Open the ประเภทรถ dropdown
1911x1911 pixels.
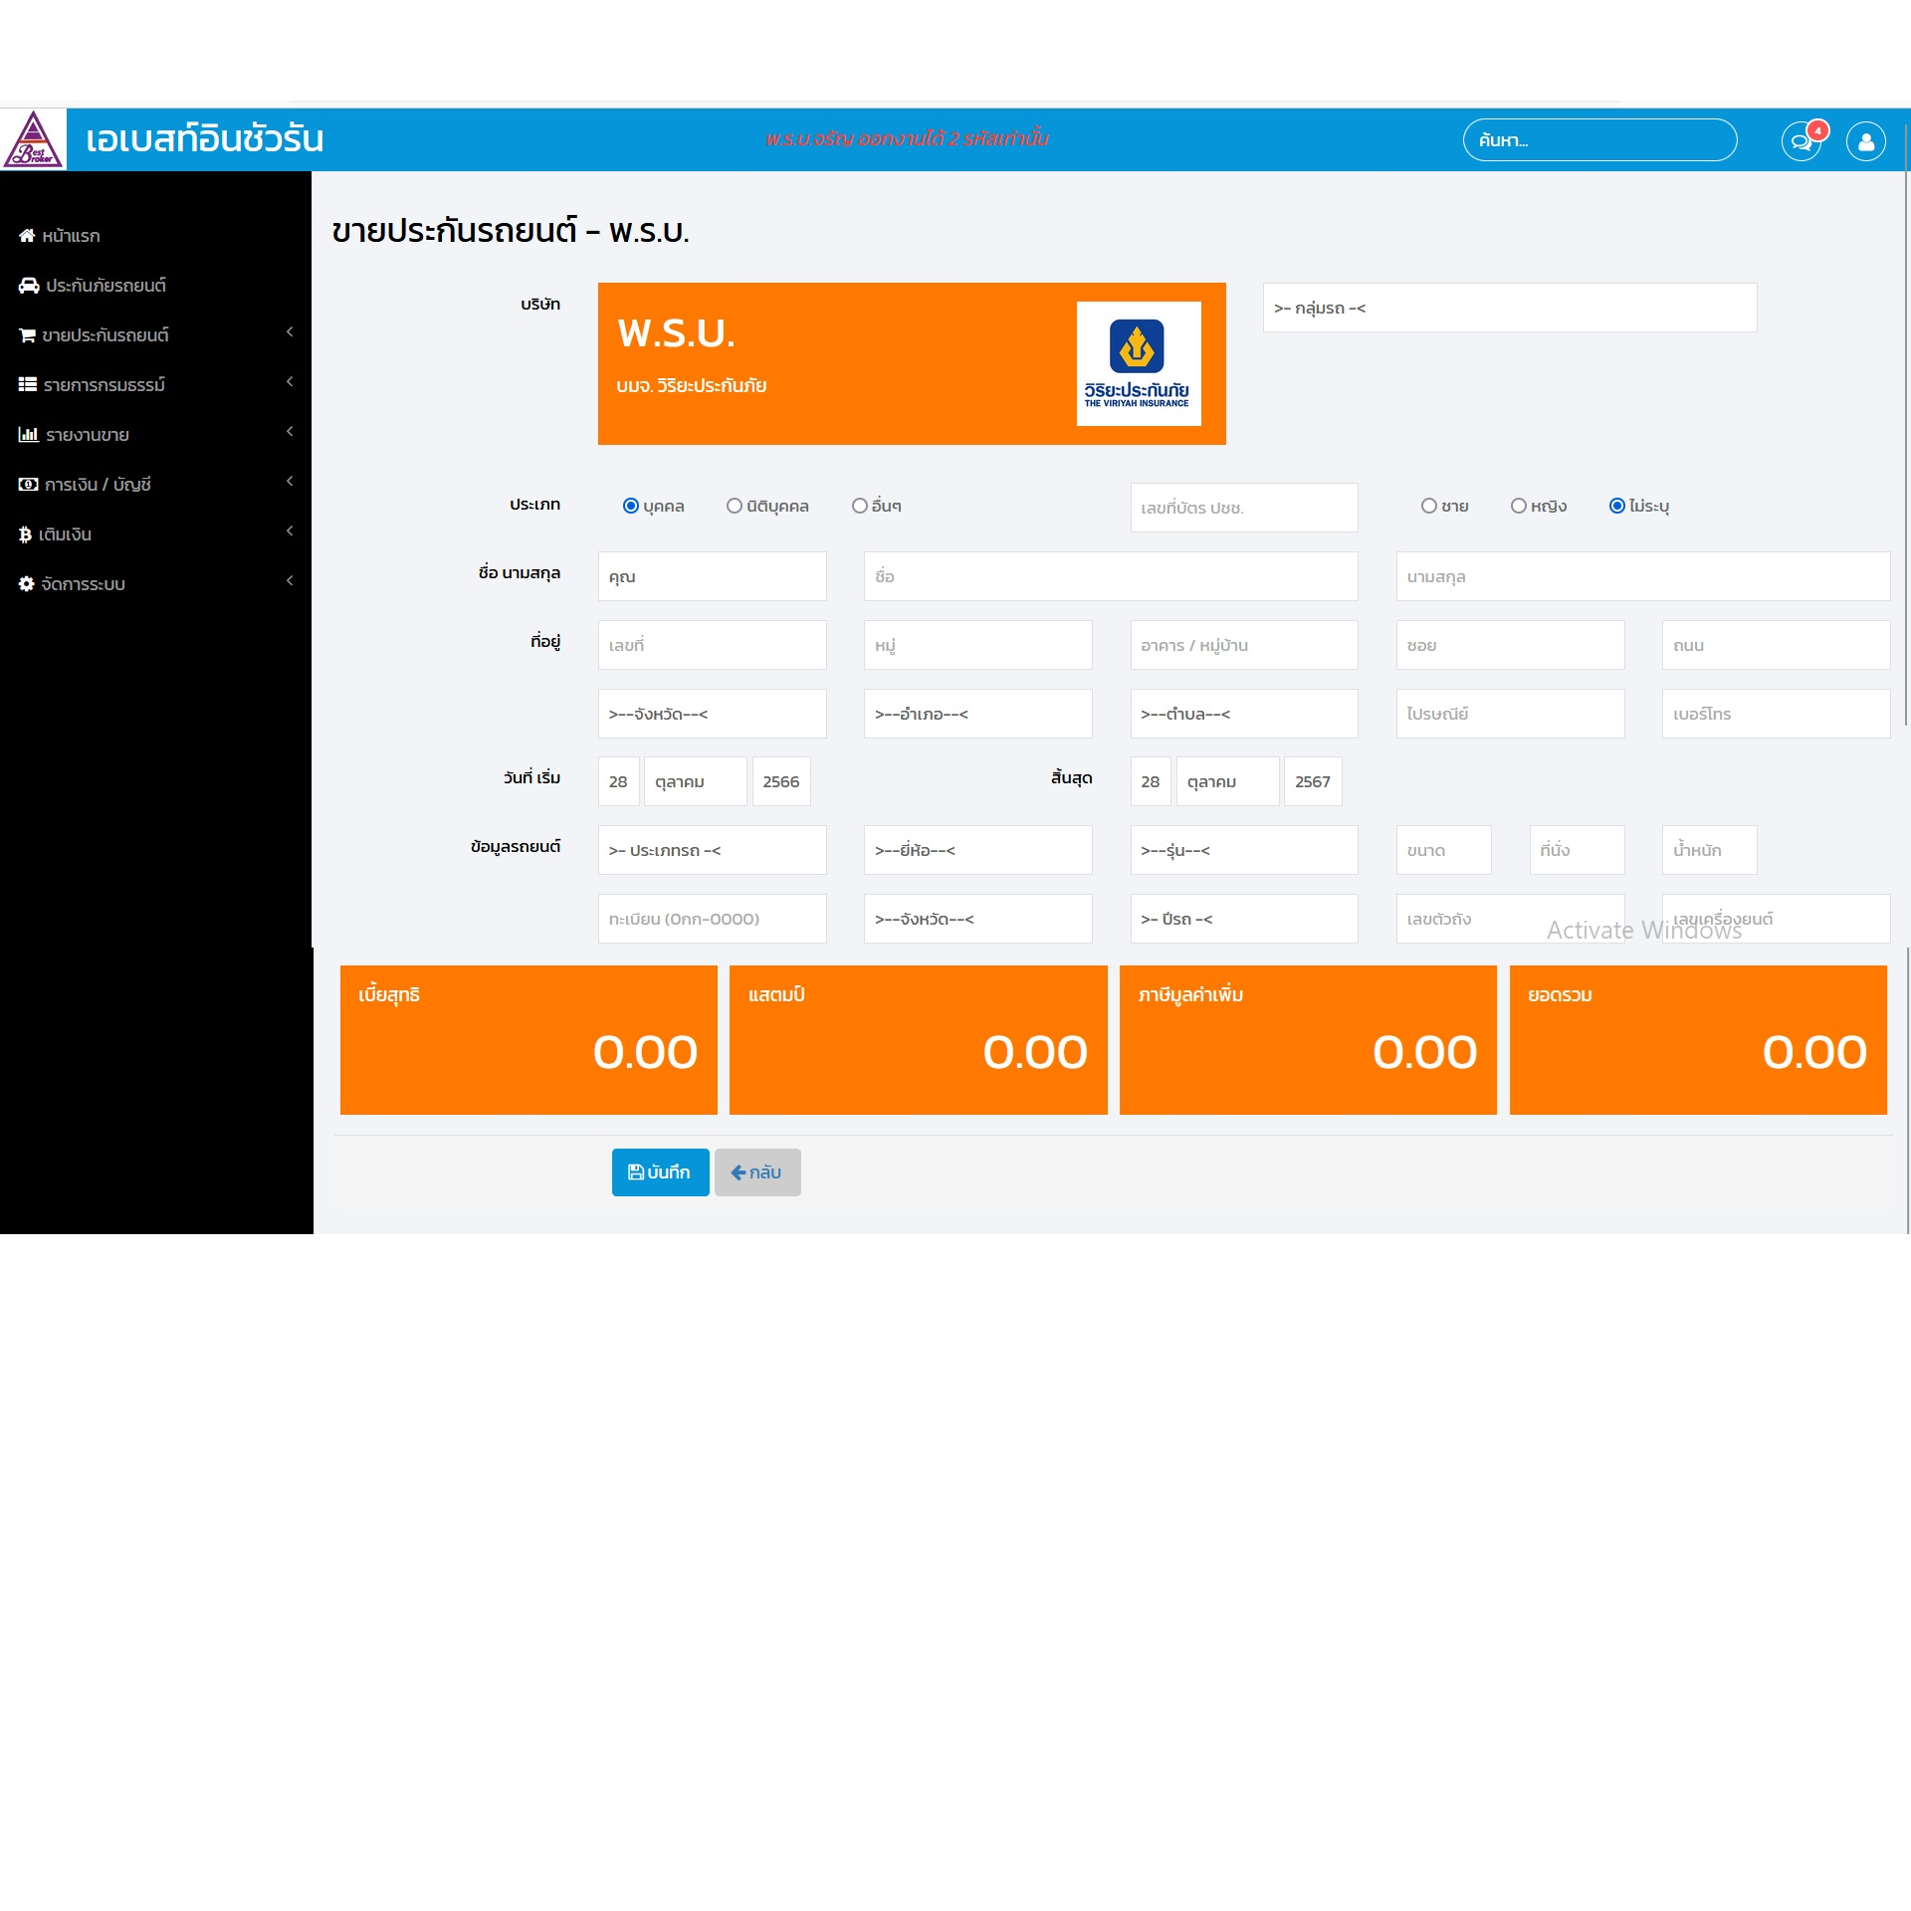pyautogui.click(x=712, y=851)
